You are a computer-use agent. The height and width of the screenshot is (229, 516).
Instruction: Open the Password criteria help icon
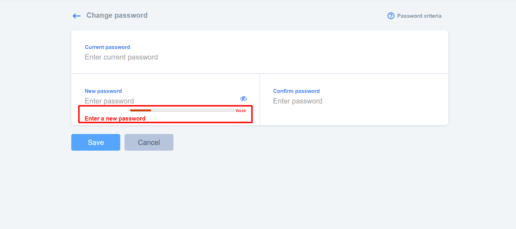(x=391, y=16)
